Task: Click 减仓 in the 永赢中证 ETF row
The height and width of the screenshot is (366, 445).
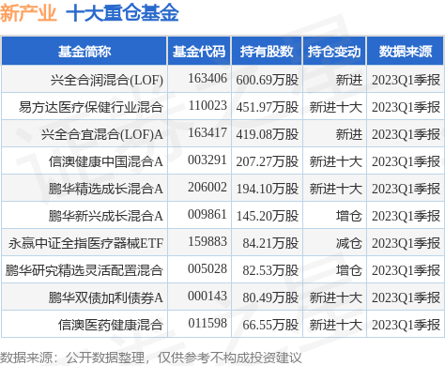Action: (349, 243)
